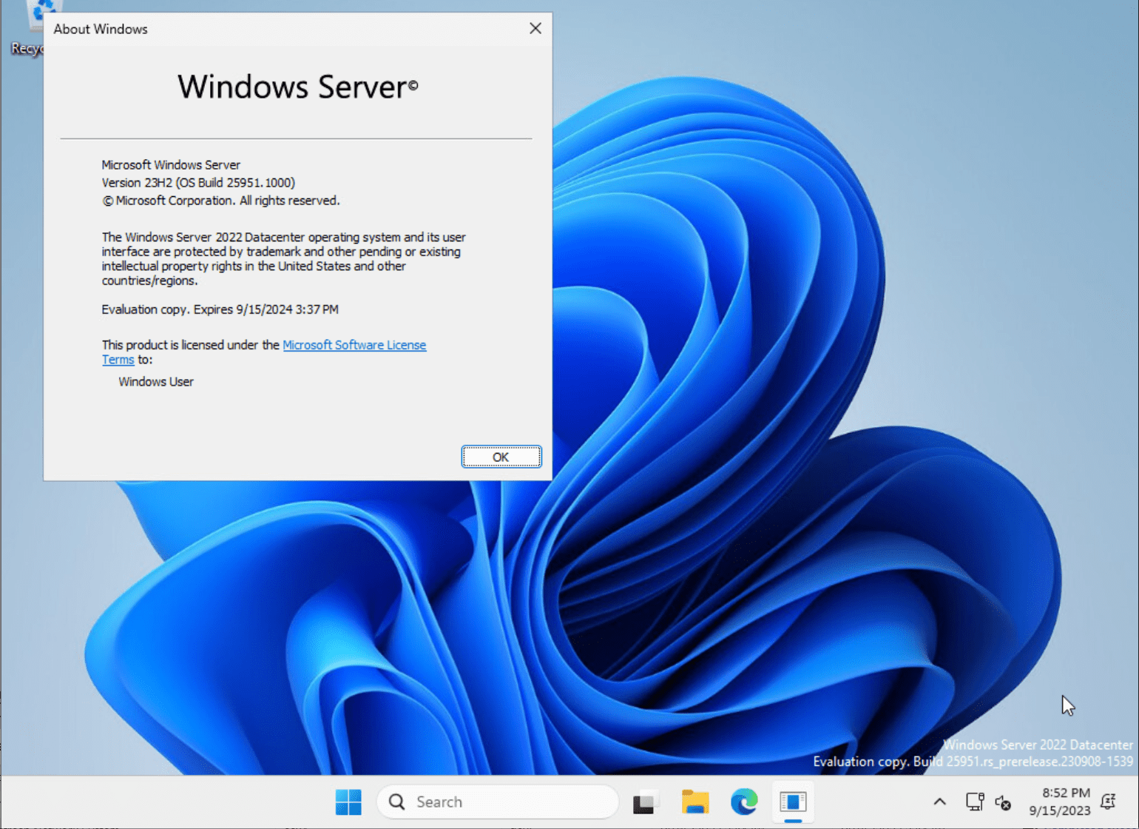Click the evaluation copy expiration line
1139x829 pixels.
(x=220, y=309)
